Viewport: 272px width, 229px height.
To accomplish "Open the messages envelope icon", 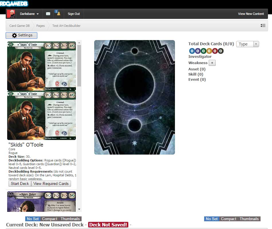I will coord(48,14).
